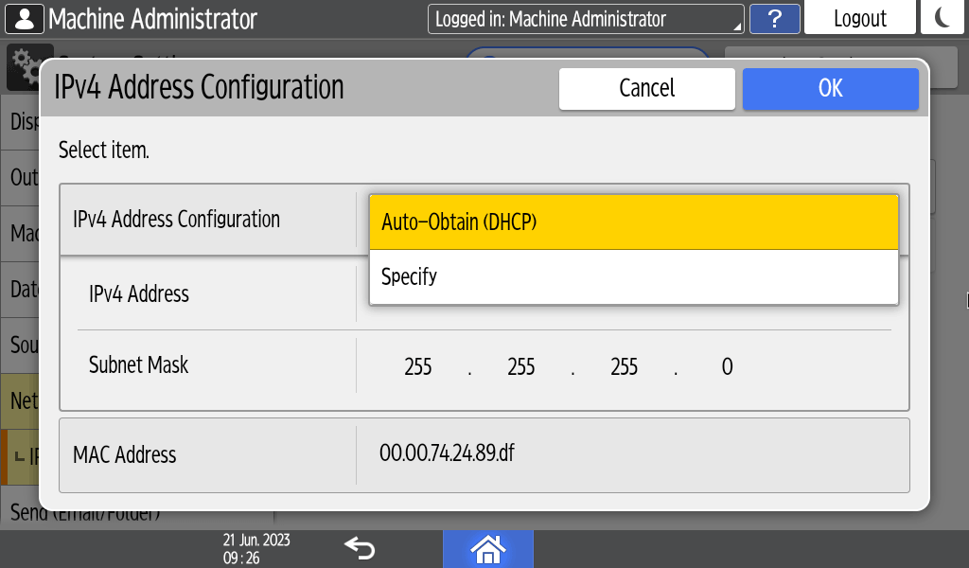Expand the Logged in: Machine Administrator dropdown
The width and height of the screenshot is (969, 568).
pyautogui.click(x=585, y=19)
